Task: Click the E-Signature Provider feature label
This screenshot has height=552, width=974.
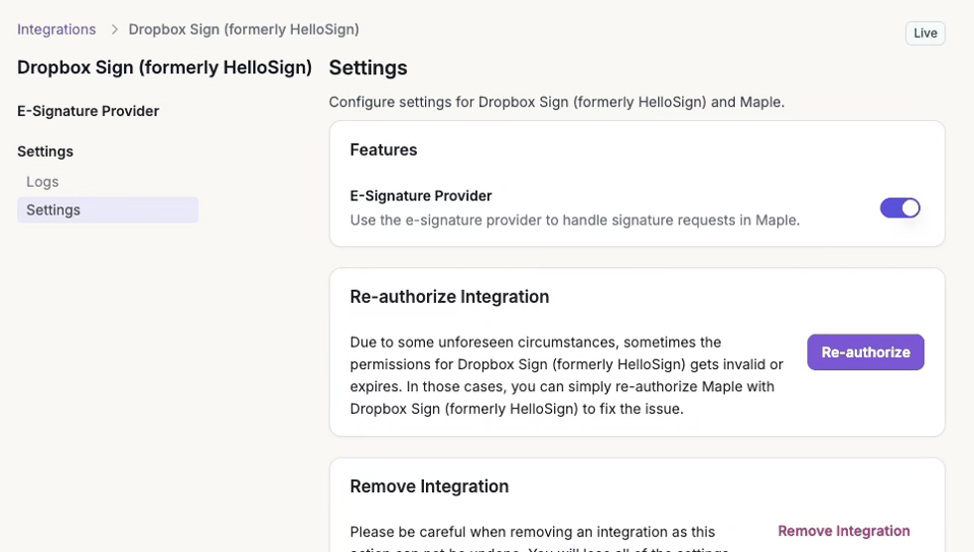Action: [421, 196]
